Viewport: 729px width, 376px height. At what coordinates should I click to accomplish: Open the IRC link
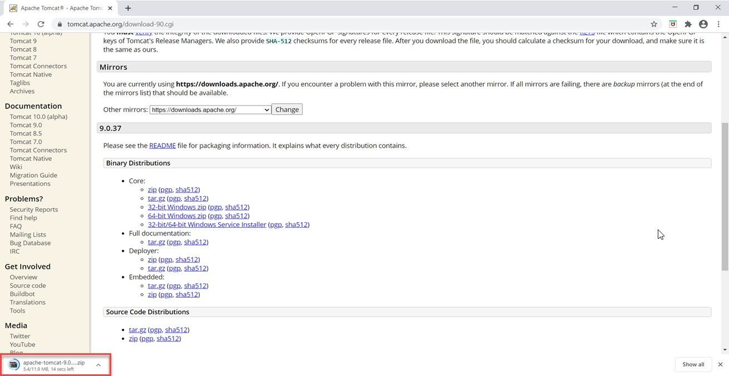[x=14, y=251]
